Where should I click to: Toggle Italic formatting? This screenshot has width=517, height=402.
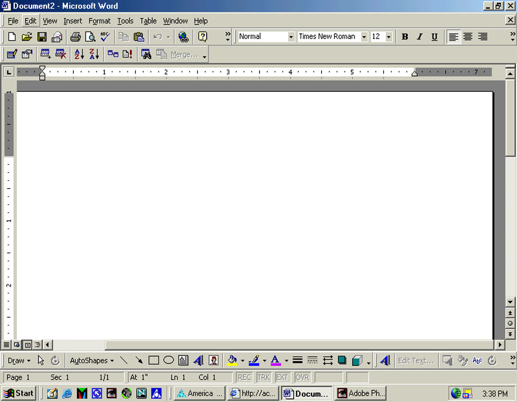(419, 37)
